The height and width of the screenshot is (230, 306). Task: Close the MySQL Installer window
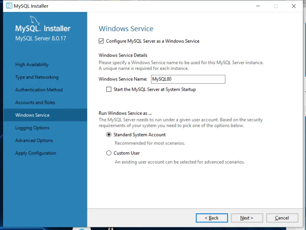click(x=294, y=6)
